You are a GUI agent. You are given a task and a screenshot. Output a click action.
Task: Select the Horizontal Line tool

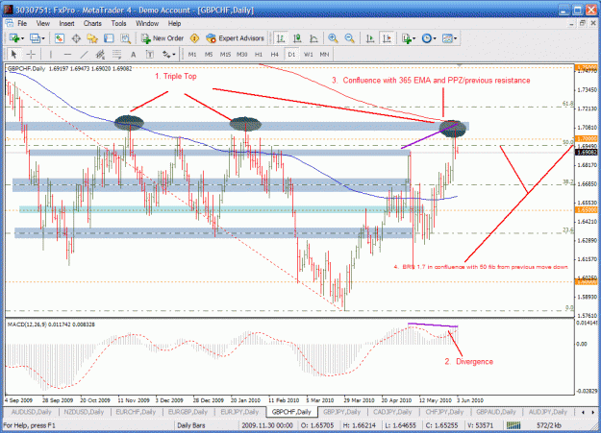pos(67,55)
